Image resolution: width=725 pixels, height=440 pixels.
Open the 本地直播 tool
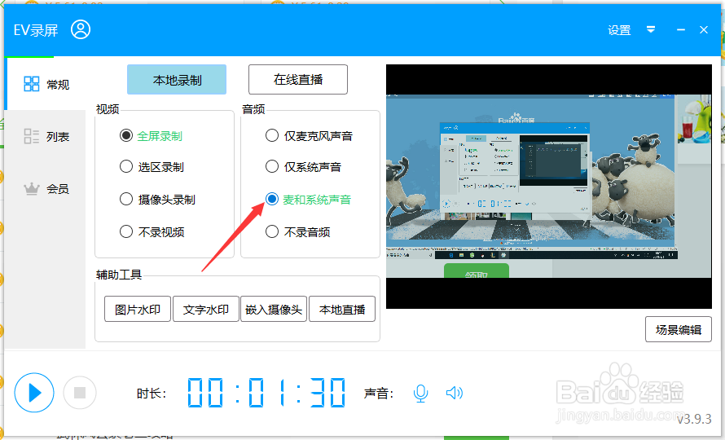click(x=342, y=309)
